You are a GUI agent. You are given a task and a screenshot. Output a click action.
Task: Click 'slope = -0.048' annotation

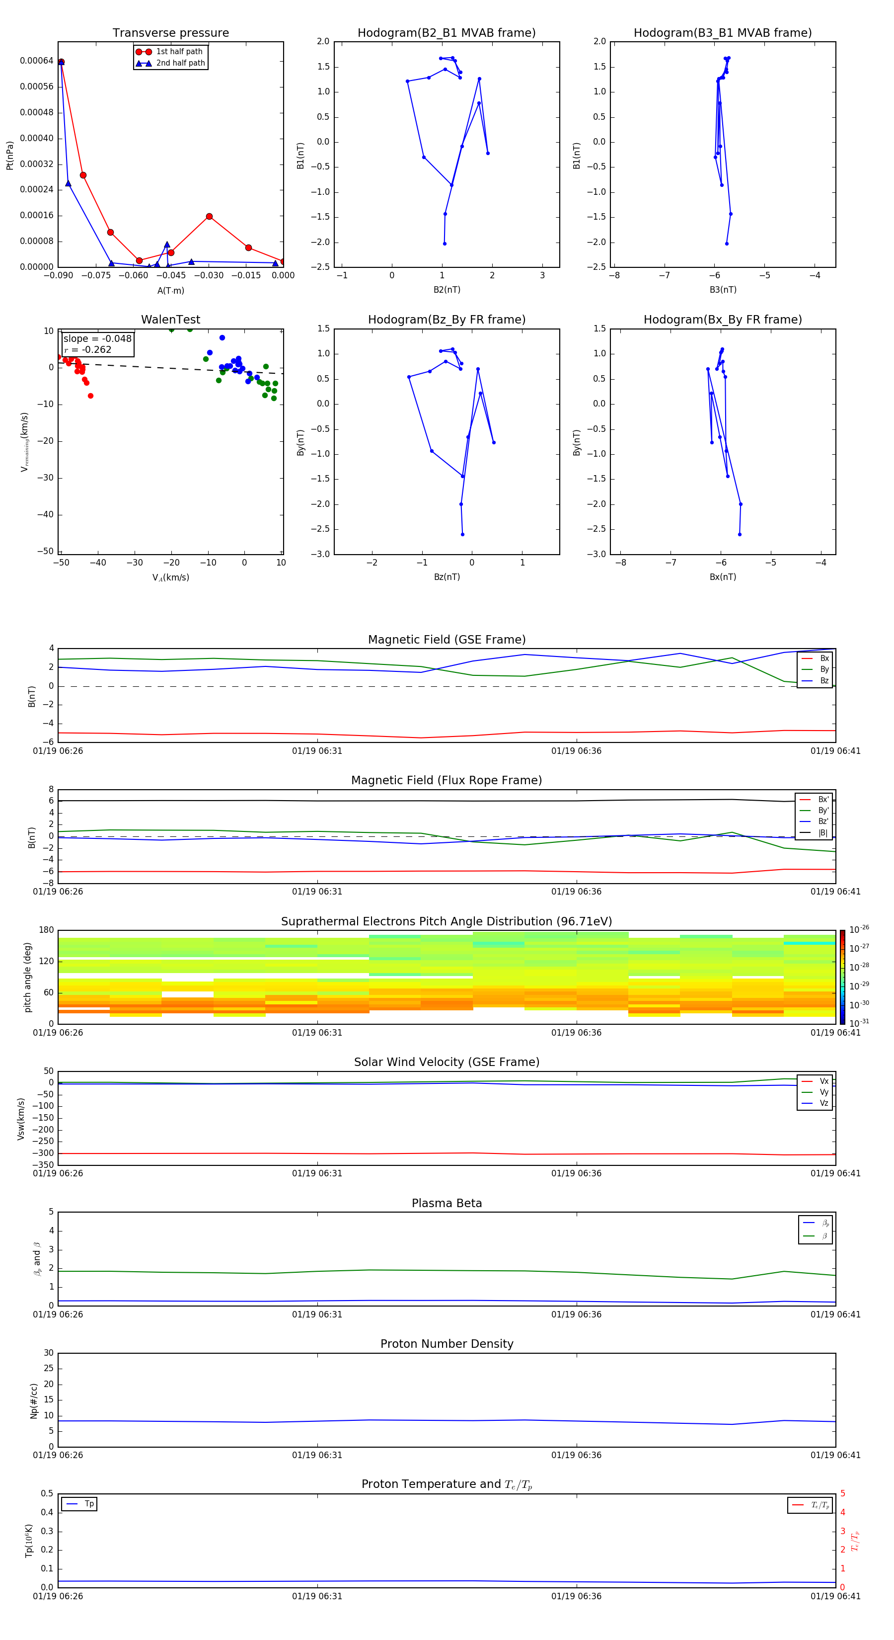[x=97, y=339]
